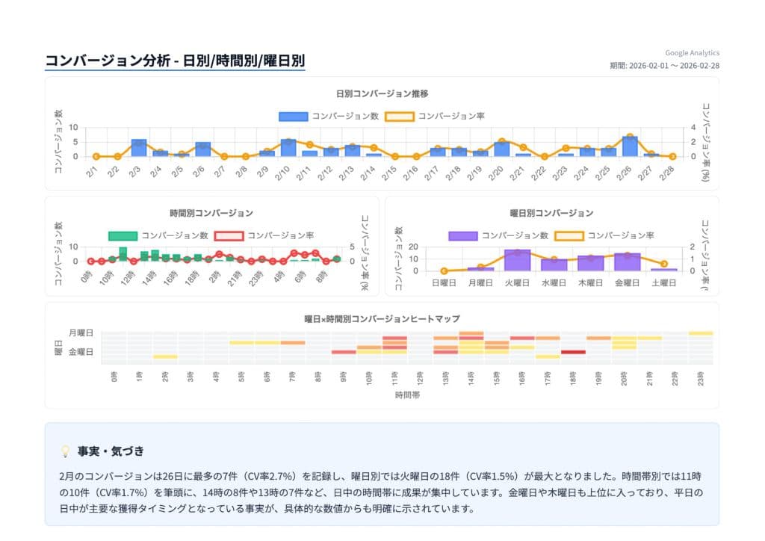
Task: Click the 2/10 bar in daily chart
Action: click(288, 148)
